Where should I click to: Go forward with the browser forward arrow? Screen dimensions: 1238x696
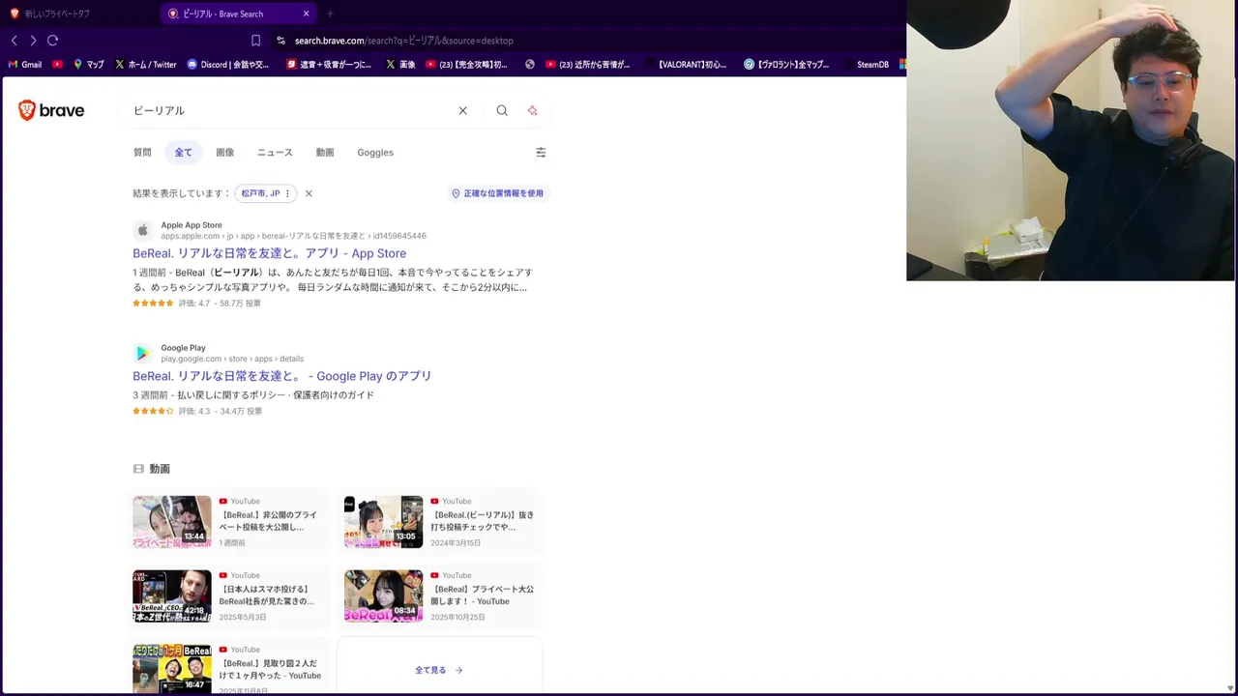point(33,41)
